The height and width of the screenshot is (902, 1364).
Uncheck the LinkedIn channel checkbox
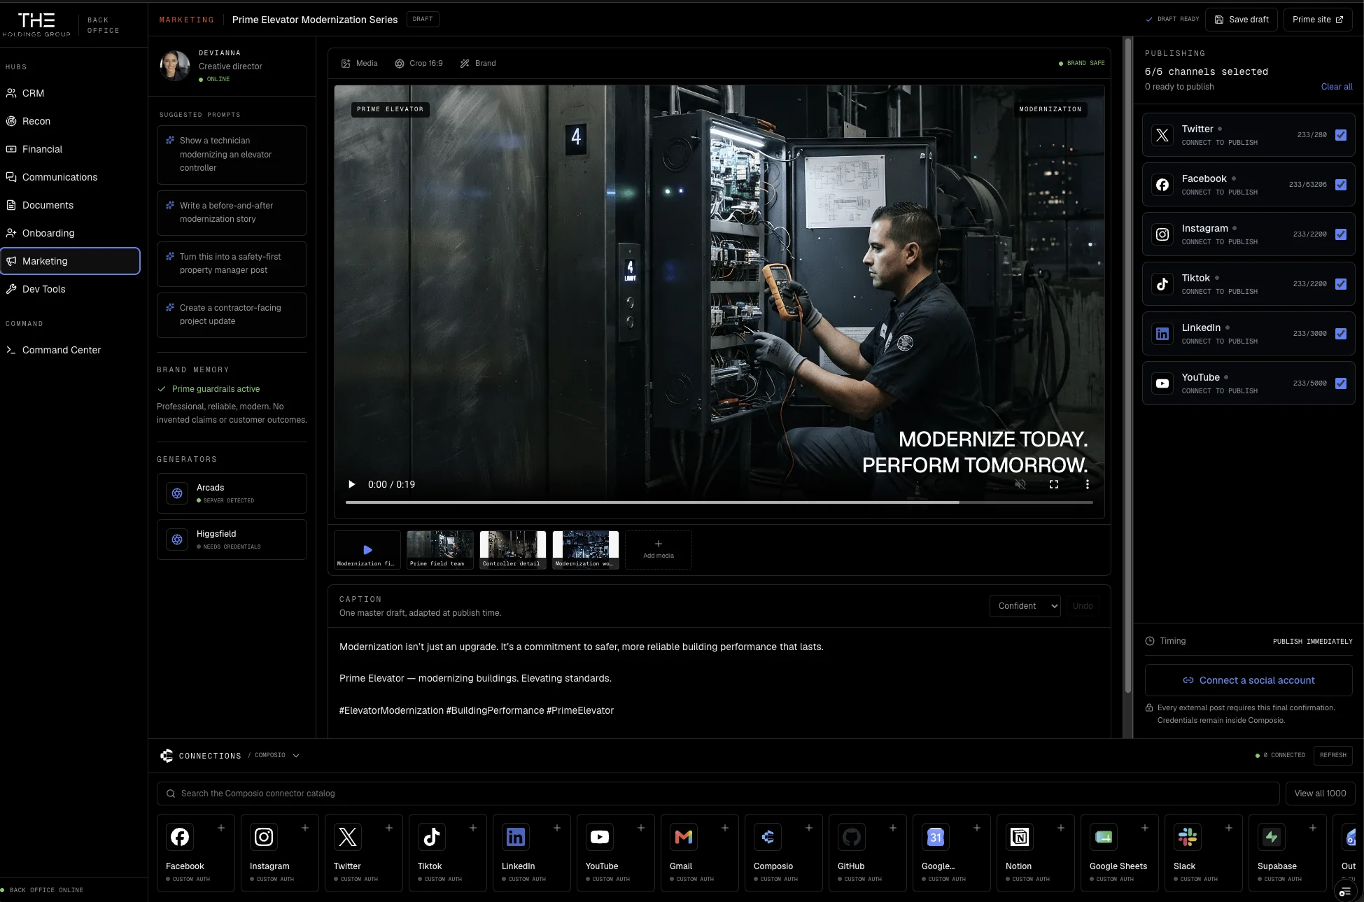pos(1341,334)
